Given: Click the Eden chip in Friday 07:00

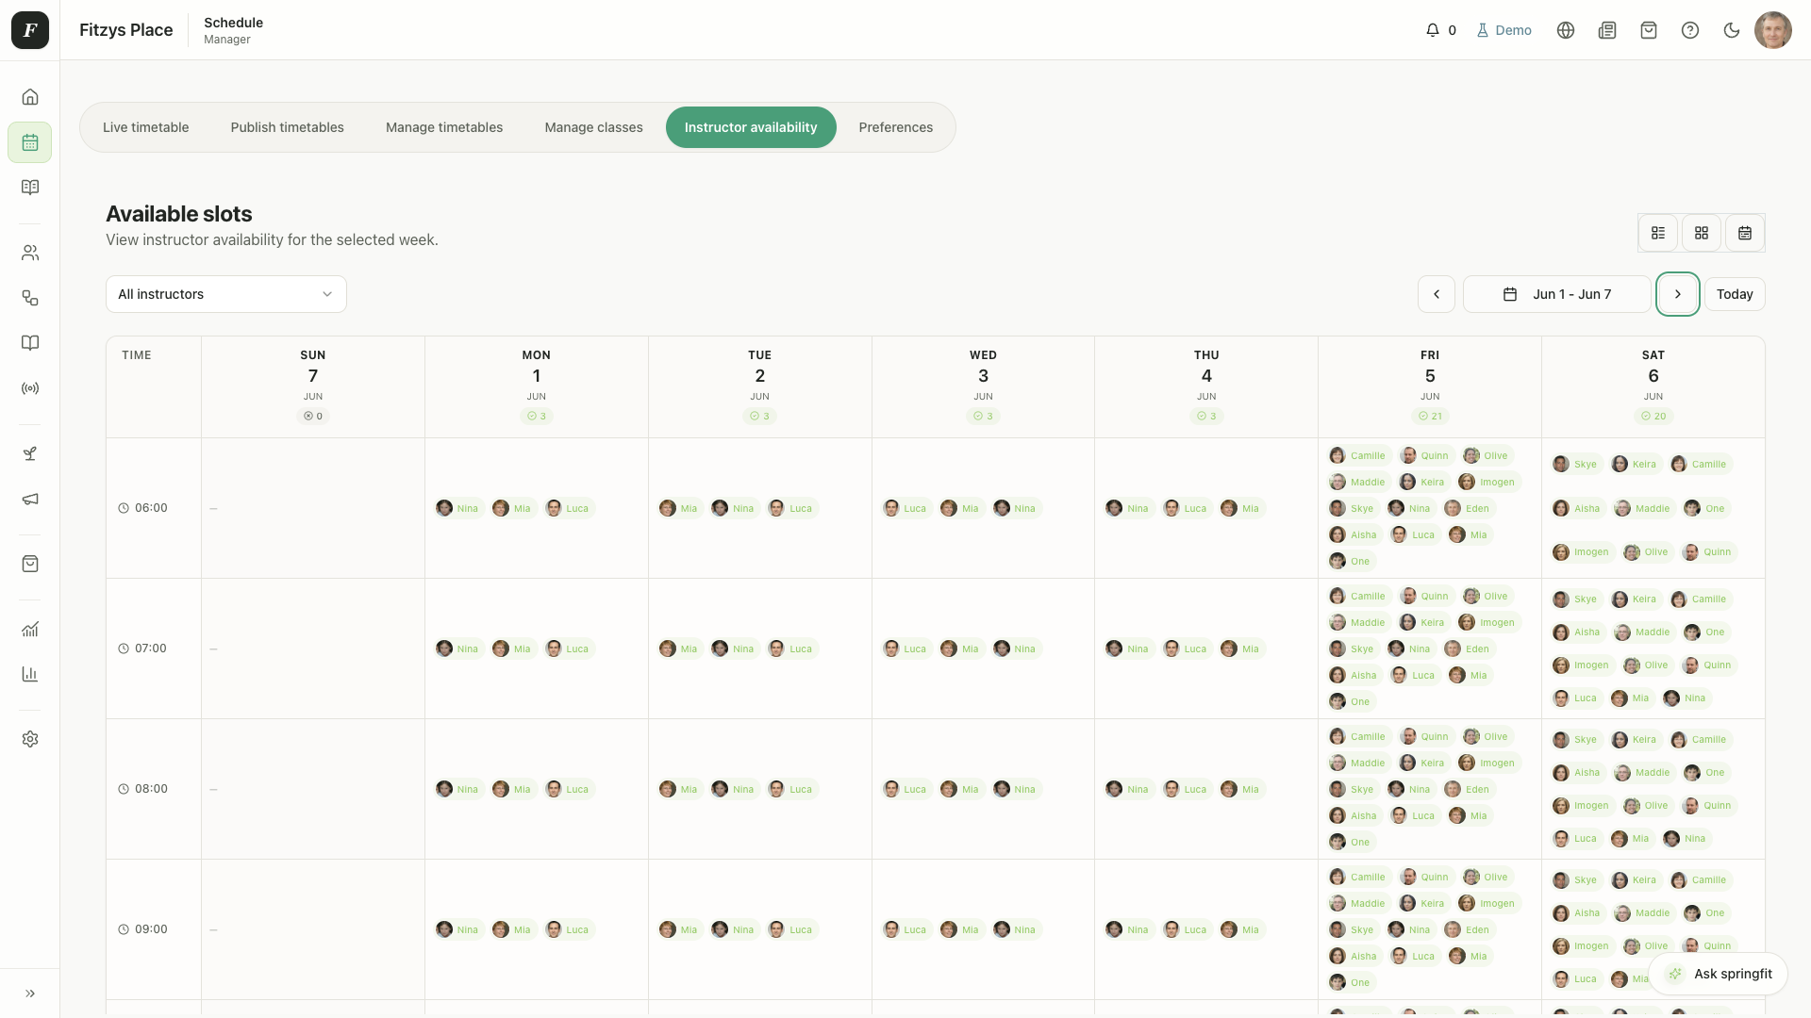Looking at the screenshot, I should click(1468, 649).
